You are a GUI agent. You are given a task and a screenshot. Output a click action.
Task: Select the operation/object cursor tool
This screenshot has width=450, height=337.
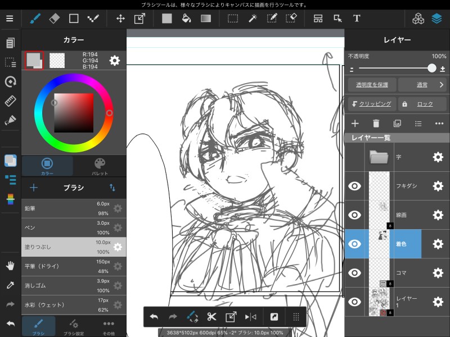pyautogui.click(x=337, y=19)
